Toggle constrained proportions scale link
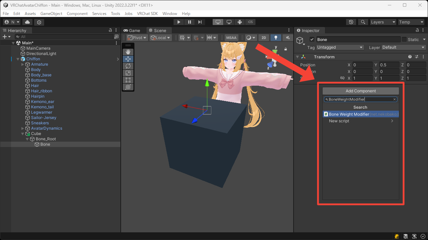Image resolution: width=428 pixels, height=240 pixels. coord(342,78)
